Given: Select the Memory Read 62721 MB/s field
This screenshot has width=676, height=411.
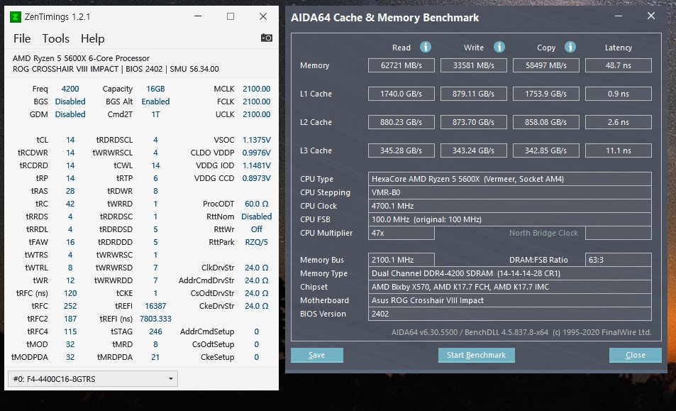Looking at the screenshot, I should point(401,65).
